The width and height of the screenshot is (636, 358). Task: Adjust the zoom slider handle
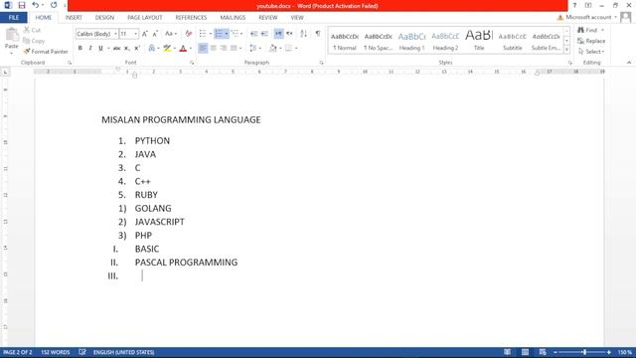[x=584, y=352]
